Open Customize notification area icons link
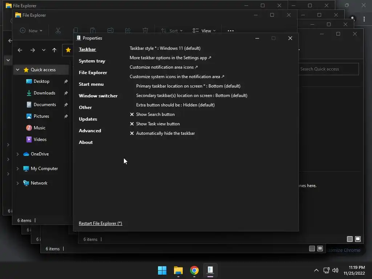The height and width of the screenshot is (279, 372). tap(163, 67)
